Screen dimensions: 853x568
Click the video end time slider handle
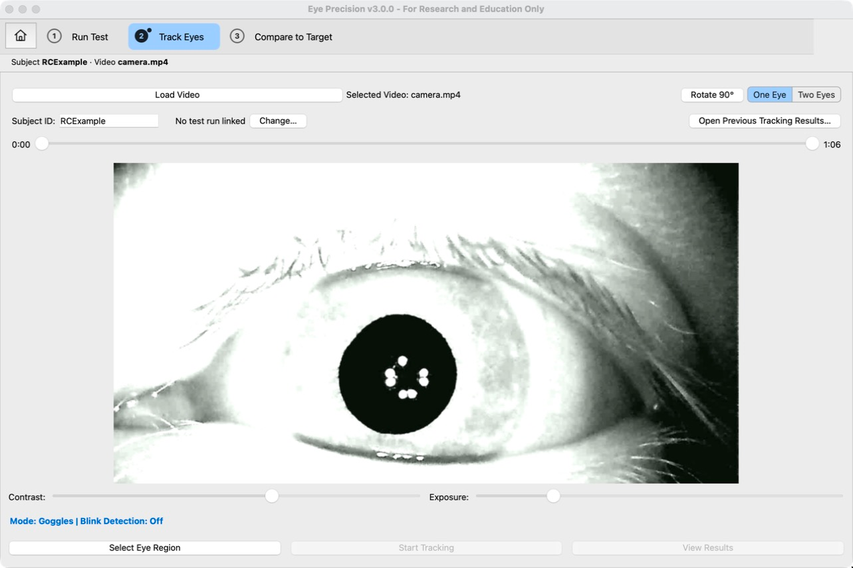pos(812,144)
